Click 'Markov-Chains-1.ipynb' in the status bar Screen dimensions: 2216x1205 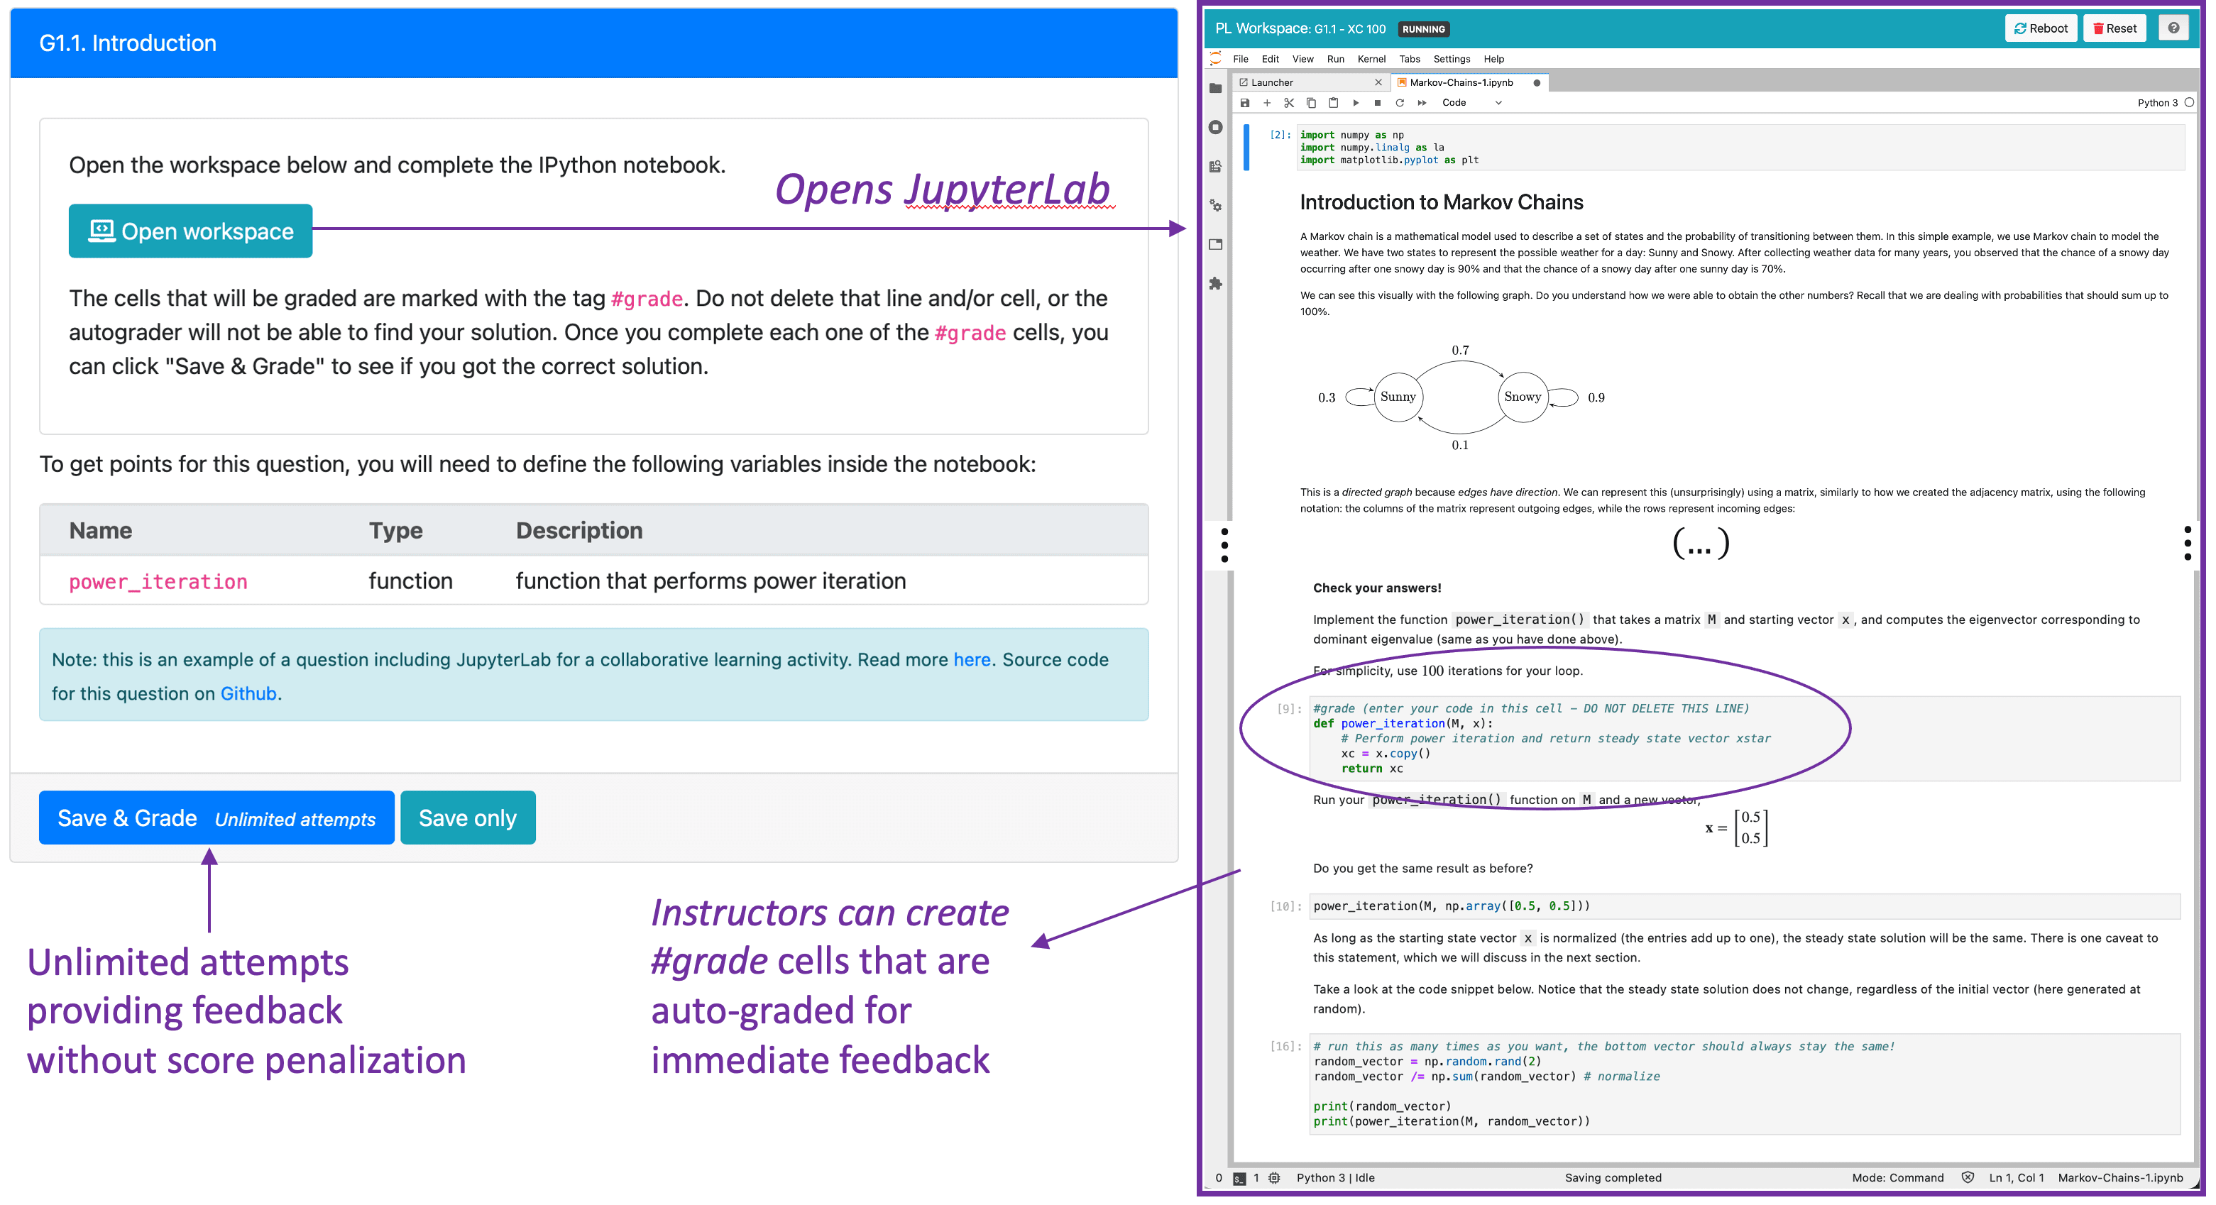[2119, 1178]
